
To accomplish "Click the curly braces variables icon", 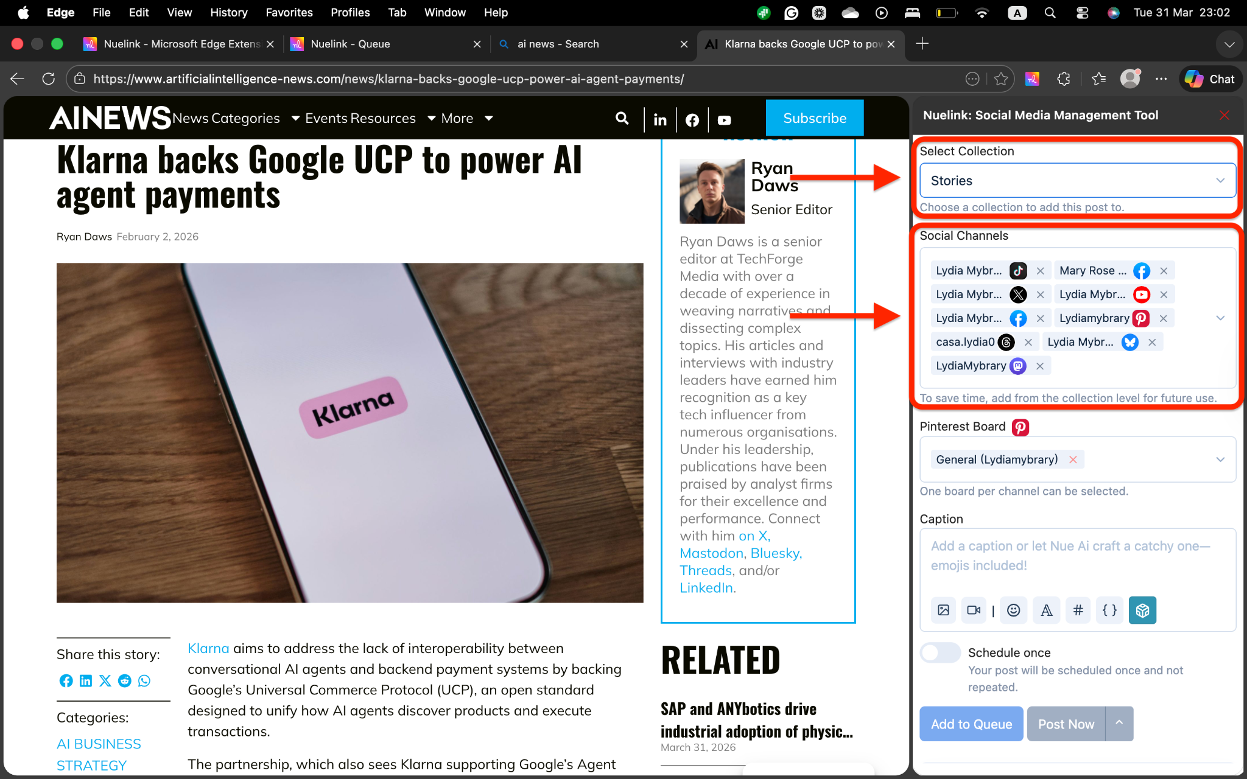I will point(1109,610).
